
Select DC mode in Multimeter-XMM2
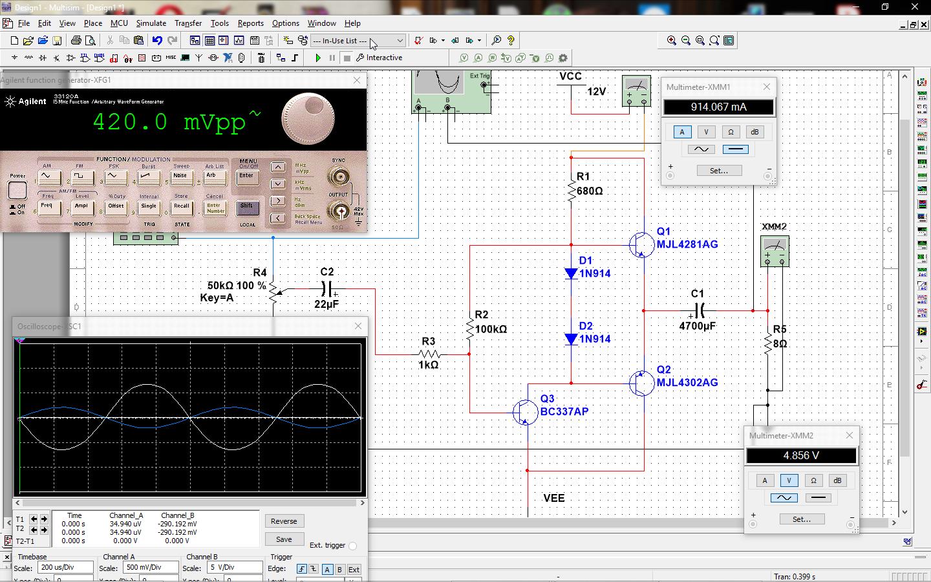[818, 498]
